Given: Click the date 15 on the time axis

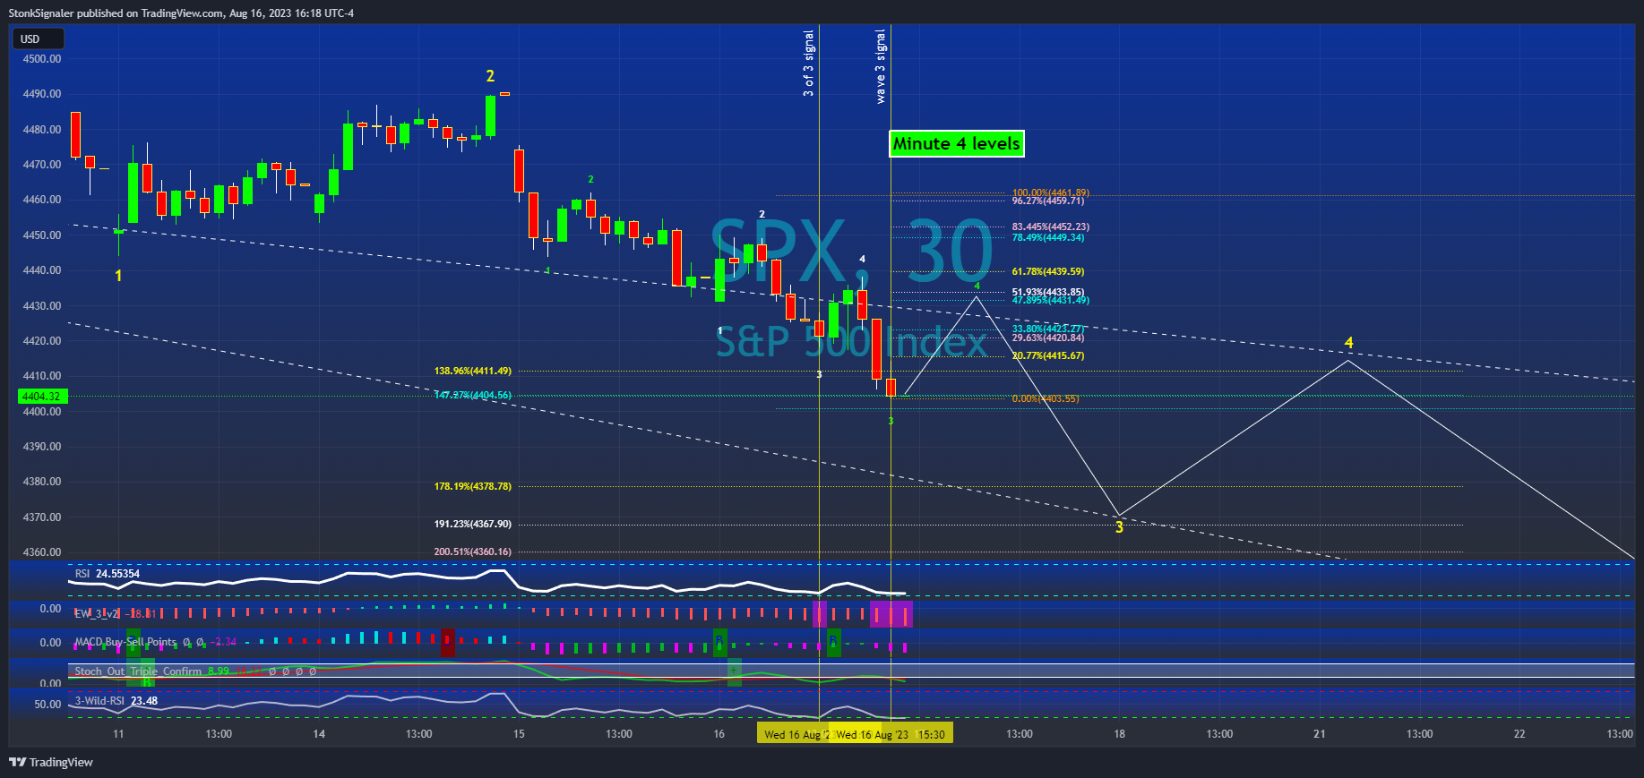Looking at the screenshot, I should pos(519,734).
